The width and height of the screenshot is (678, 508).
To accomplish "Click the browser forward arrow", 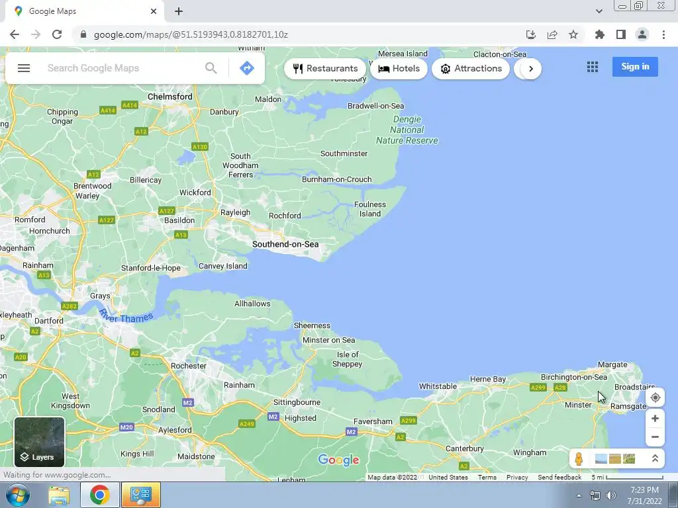I will [36, 34].
